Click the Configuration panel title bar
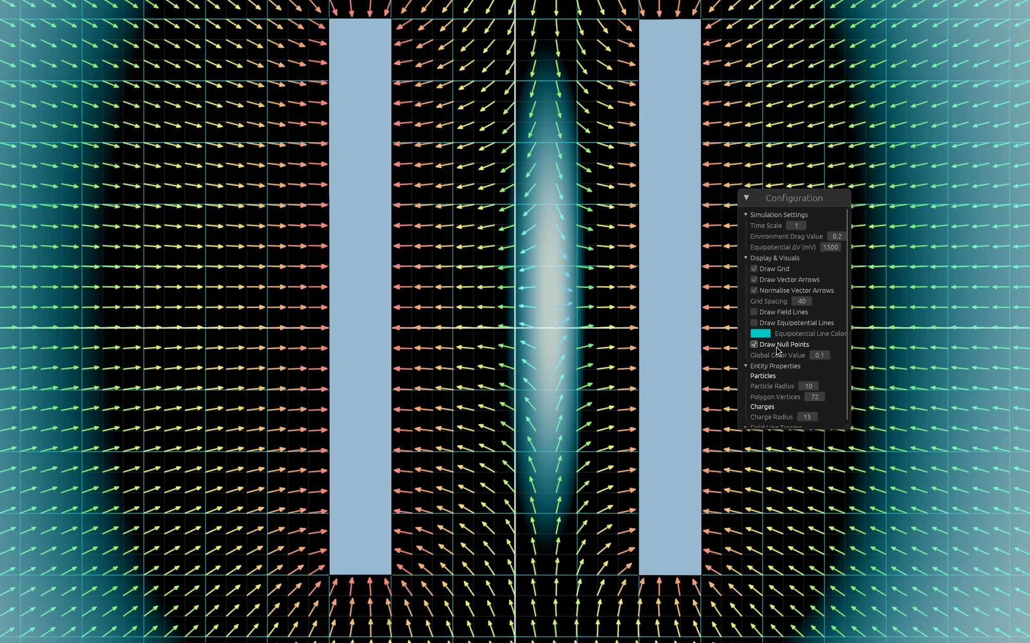 pyautogui.click(x=794, y=198)
